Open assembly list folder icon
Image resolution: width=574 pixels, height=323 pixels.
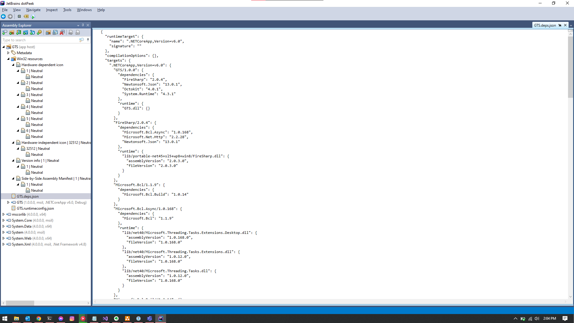[x=48, y=32]
